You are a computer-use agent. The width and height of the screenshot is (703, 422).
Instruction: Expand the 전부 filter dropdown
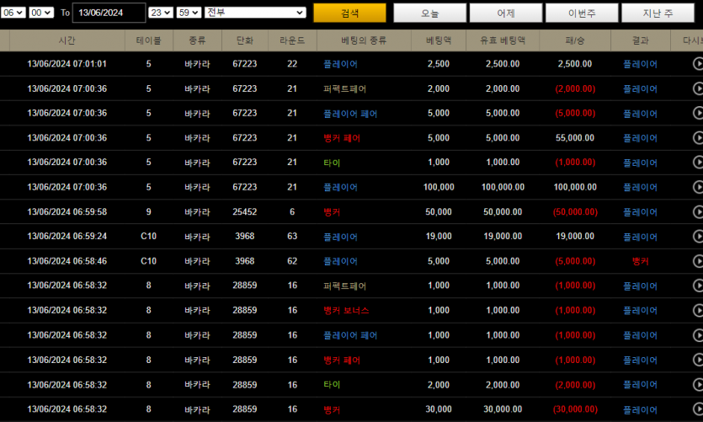(x=255, y=13)
